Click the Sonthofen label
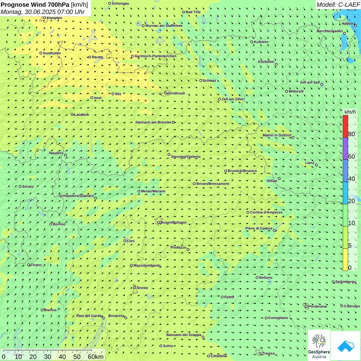Image resolution: width=361 pixels, height=361 pixels. (52, 53)
